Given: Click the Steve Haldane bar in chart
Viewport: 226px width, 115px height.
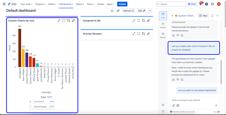Looking at the screenshot, I should pyautogui.click(x=23, y=58).
